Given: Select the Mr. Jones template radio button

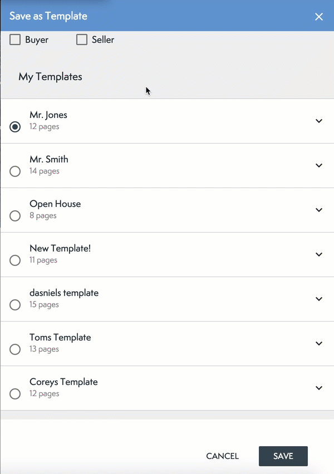Looking at the screenshot, I should tap(16, 127).
